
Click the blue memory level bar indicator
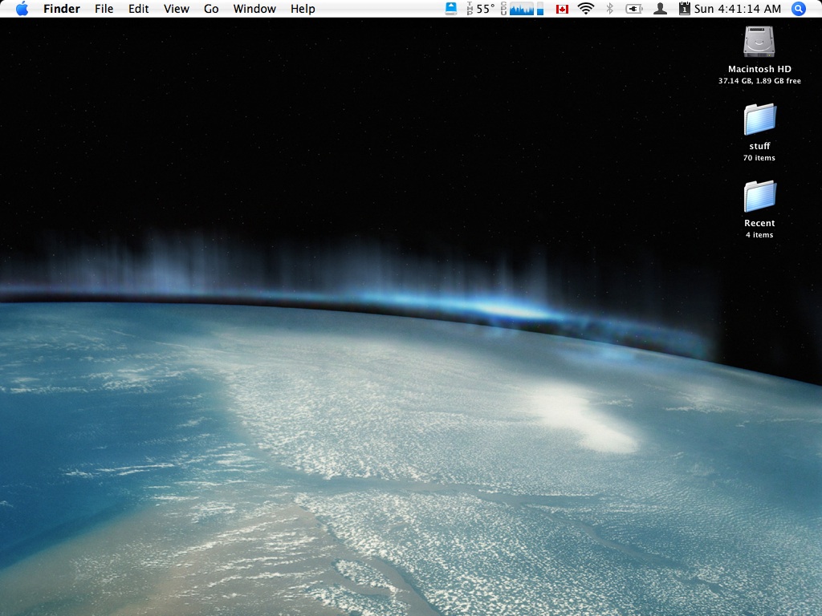(540, 9)
